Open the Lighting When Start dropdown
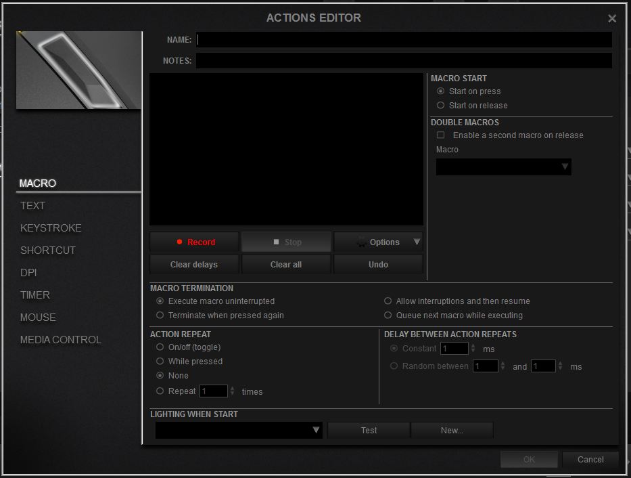Screen dimensions: 631x478 (x=239, y=430)
